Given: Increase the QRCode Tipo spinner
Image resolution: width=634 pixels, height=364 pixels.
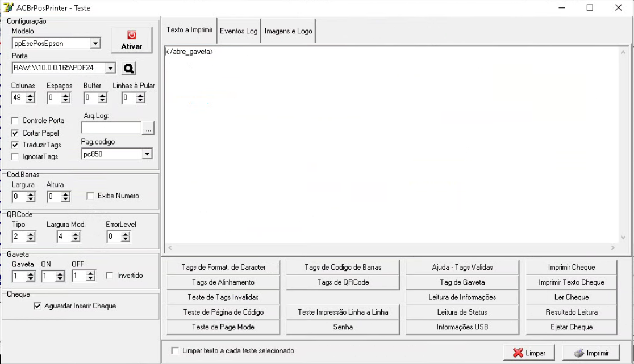Looking at the screenshot, I should coord(31,234).
